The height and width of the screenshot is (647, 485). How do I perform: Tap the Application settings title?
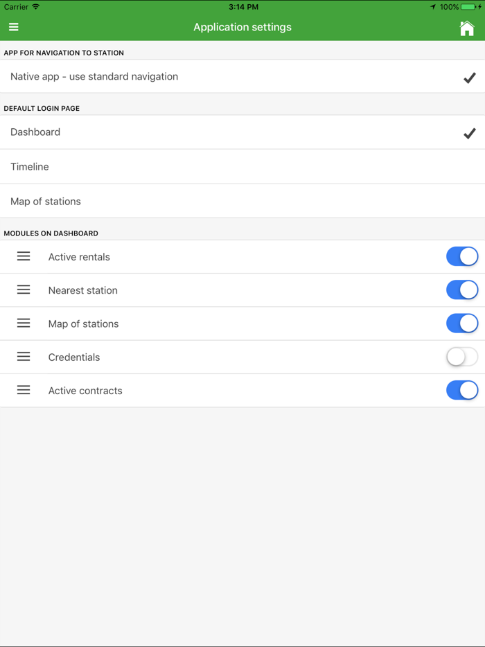[242, 28]
